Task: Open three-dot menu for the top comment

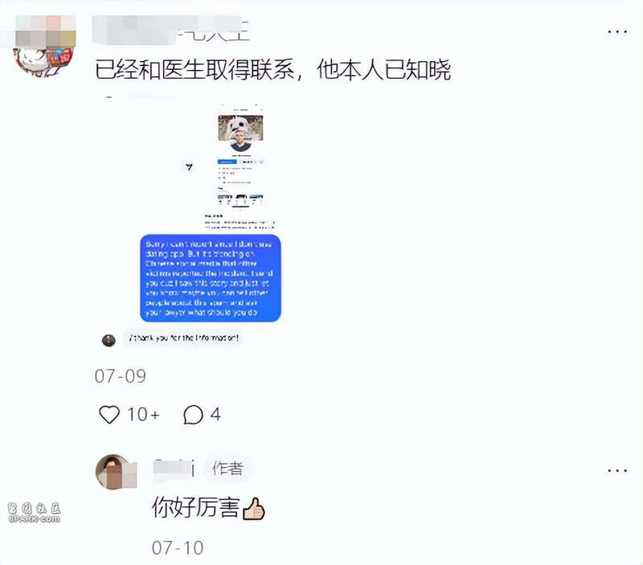Action: (x=617, y=31)
